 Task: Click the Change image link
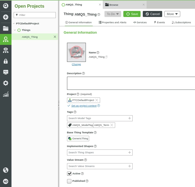tap(76, 64)
